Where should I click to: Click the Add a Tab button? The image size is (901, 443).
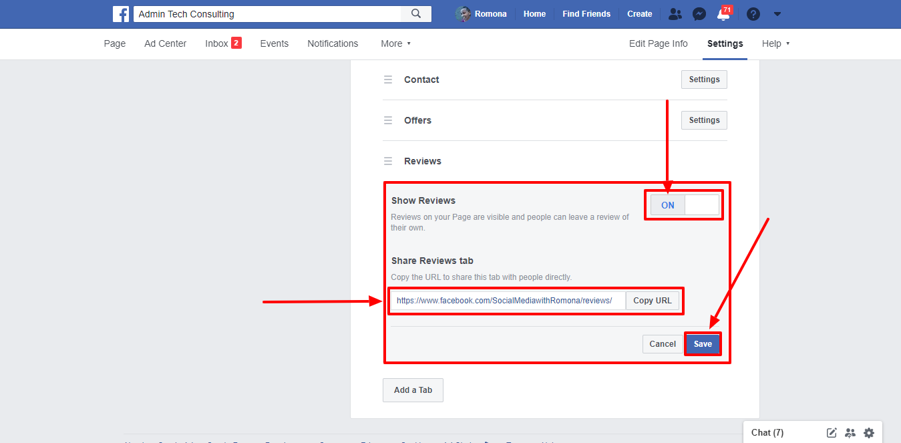[413, 390]
